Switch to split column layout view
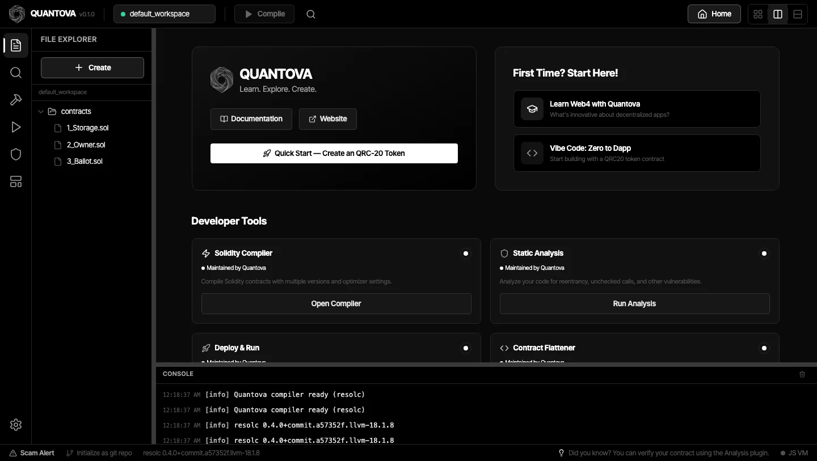Screen dimensions: 817x461 coord(778,14)
